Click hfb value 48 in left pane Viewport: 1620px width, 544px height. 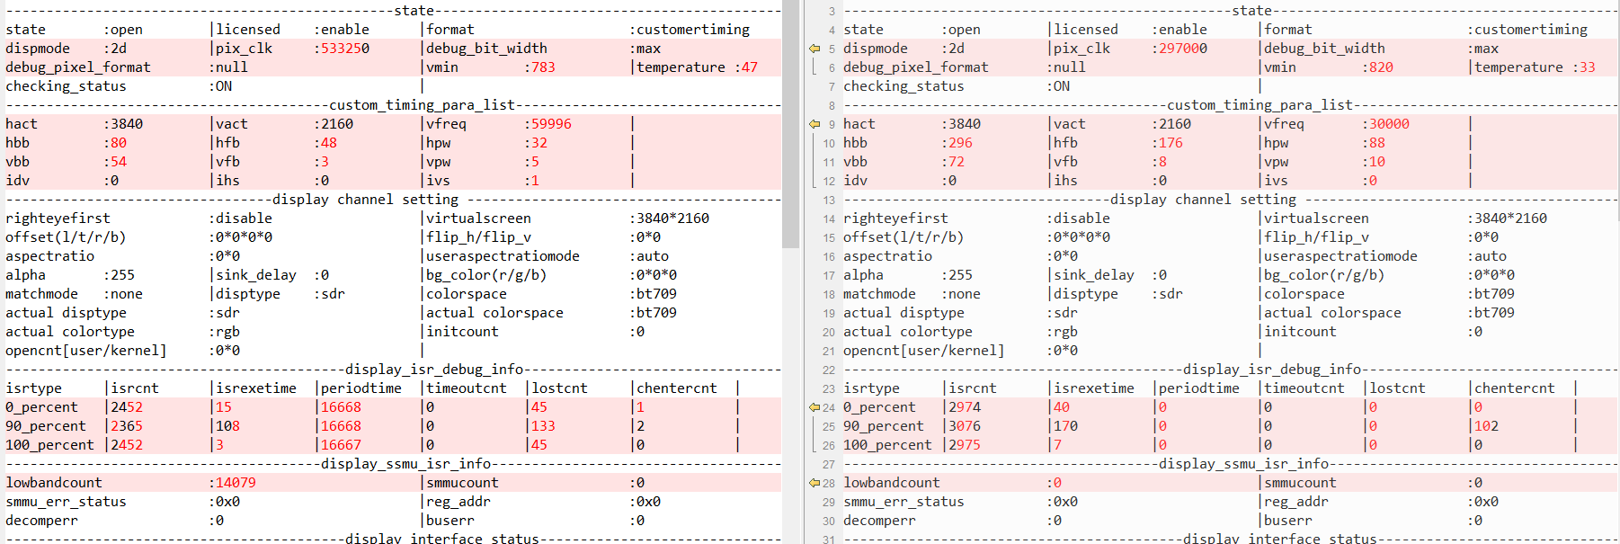329,143
